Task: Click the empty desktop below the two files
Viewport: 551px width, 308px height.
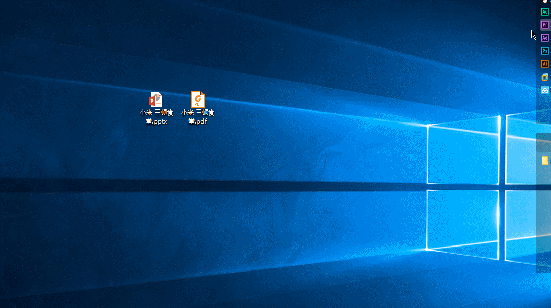Action: pyautogui.click(x=177, y=156)
